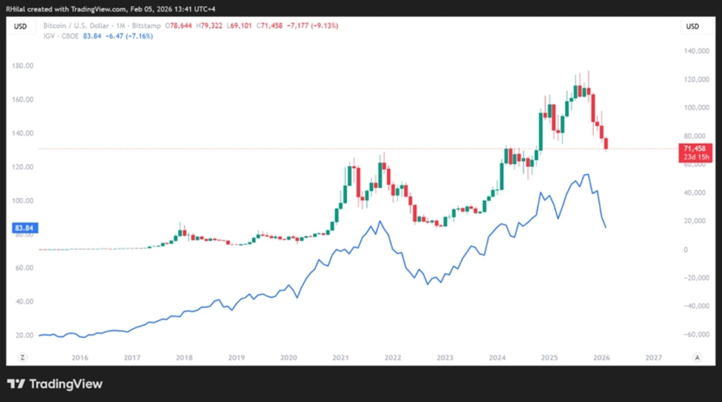
Task: Click the Bitcoin / U.S. Dollar symbol title
Action: pyautogui.click(x=76, y=26)
